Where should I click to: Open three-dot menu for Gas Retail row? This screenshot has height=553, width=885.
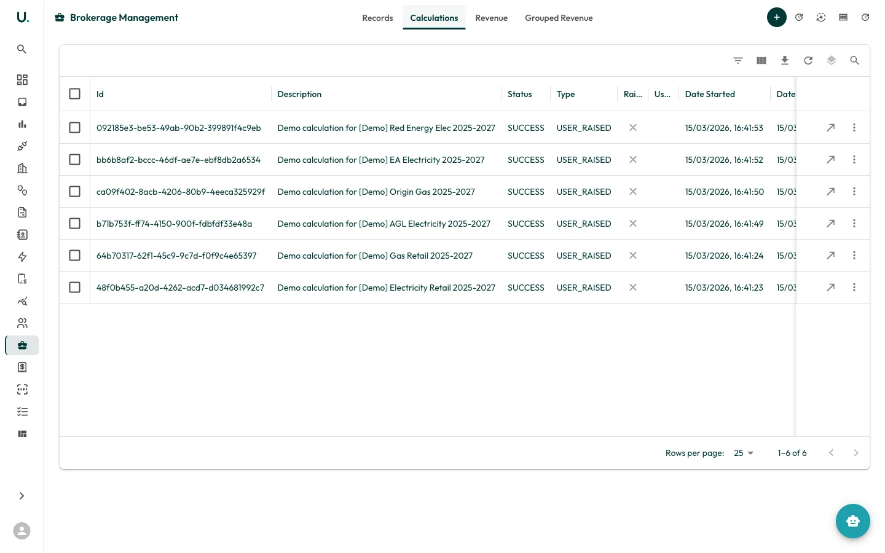click(x=854, y=256)
